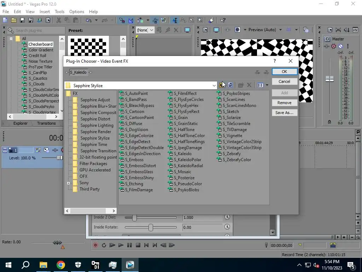Click the Search plug-ins field
Viewport: 362px width, 272px height.
[x=36, y=30]
